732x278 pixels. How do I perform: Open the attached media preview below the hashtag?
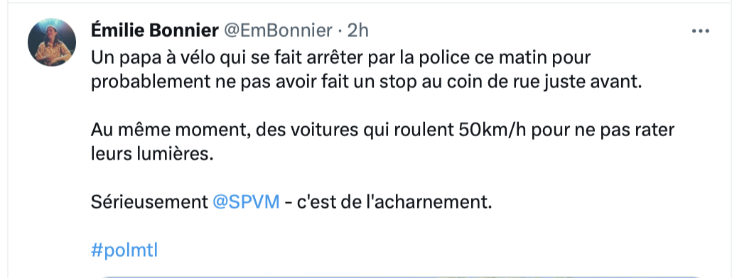click(402, 276)
